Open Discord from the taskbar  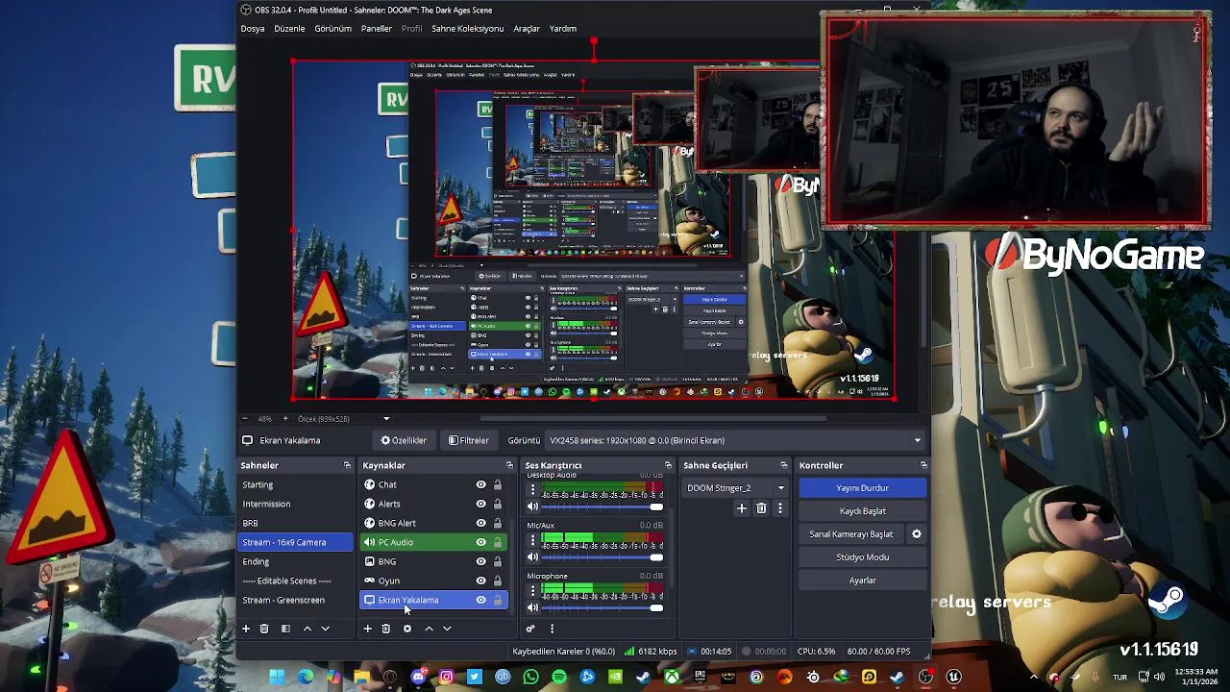[x=418, y=678]
